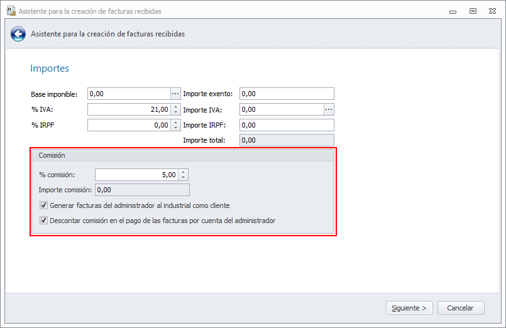Close the assistant window
This screenshot has height=328, width=506.
pyautogui.click(x=492, y=11)
